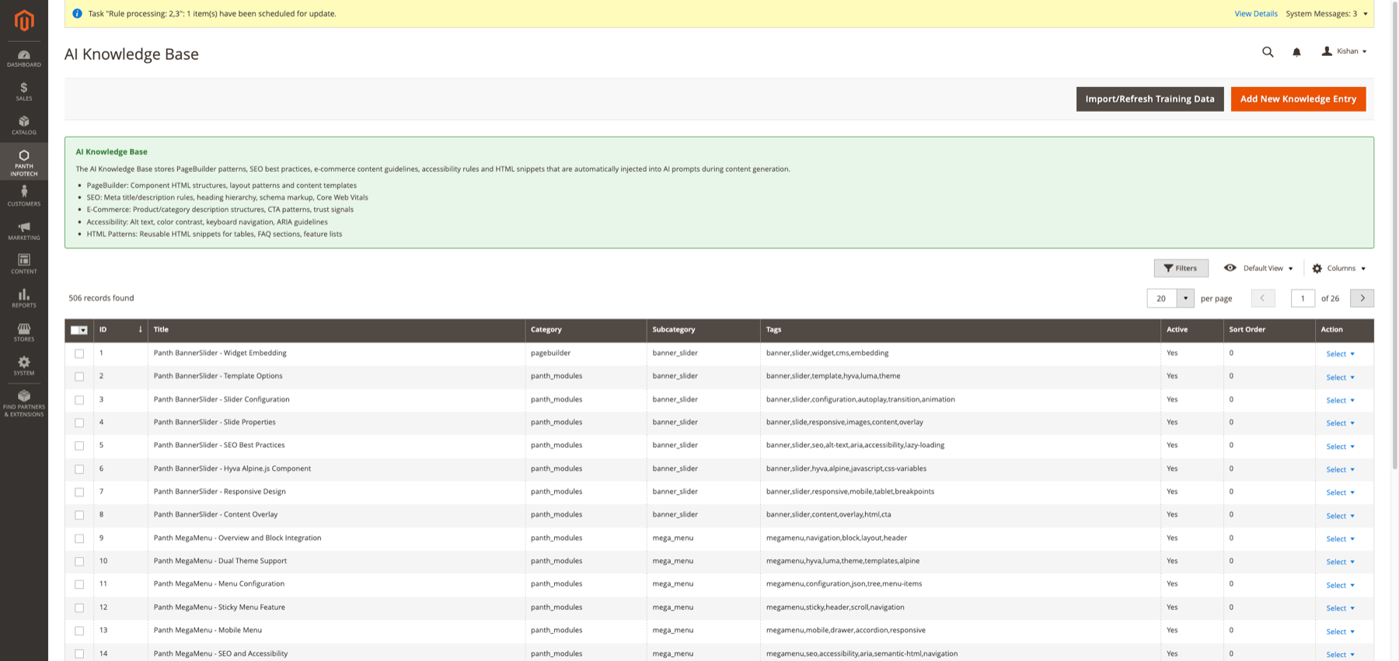The width and height of the screenshot is (1399, 661).
Task: Open the Default View dropdown
Action: (x=1258, y=268)
